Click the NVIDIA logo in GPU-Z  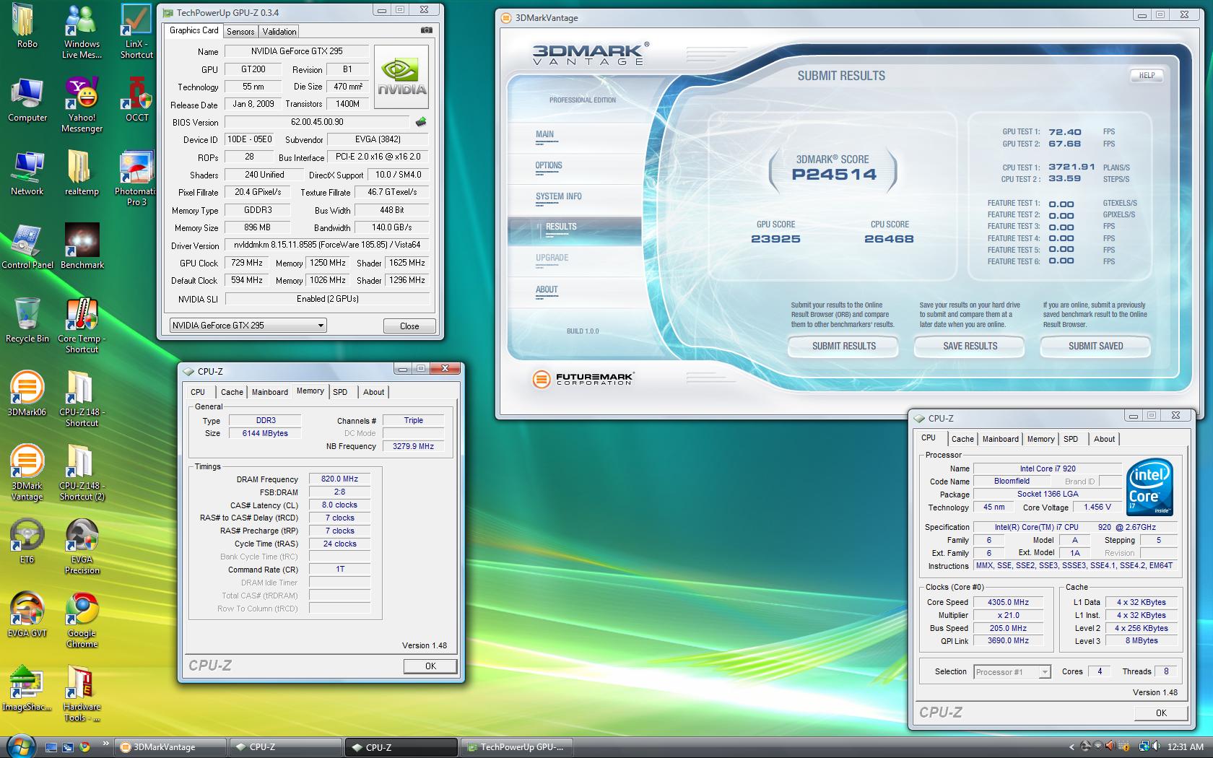401,77
